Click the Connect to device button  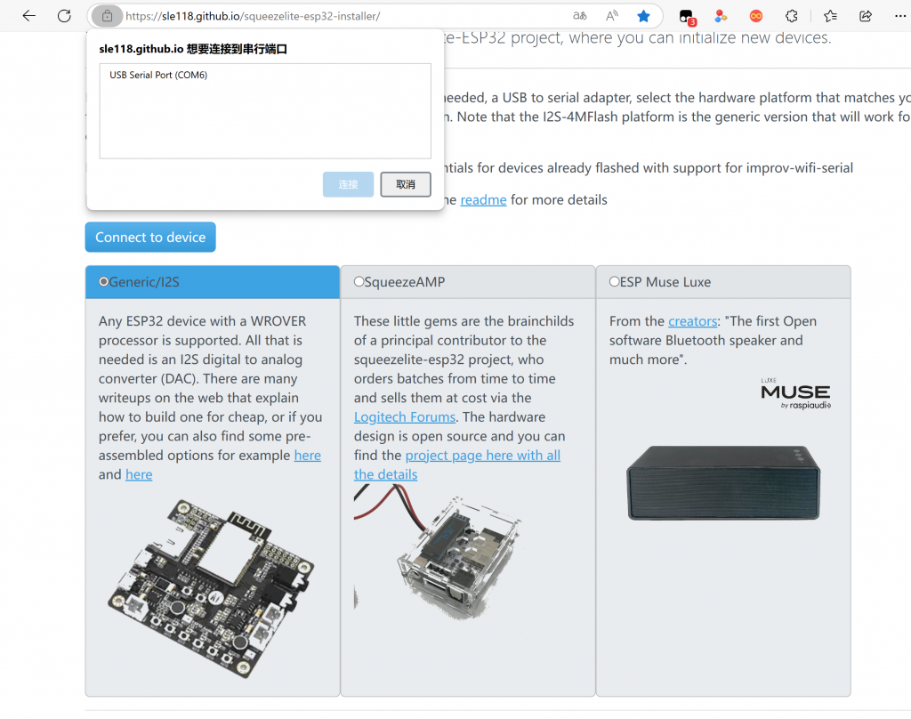pos(150,238)
